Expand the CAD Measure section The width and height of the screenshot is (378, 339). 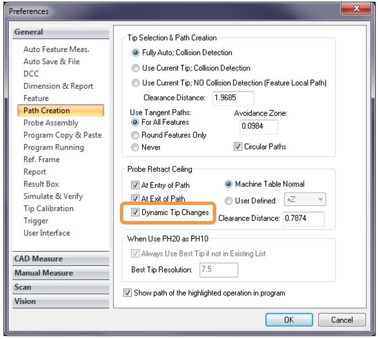pyautogui.click(x=61, y=259)
